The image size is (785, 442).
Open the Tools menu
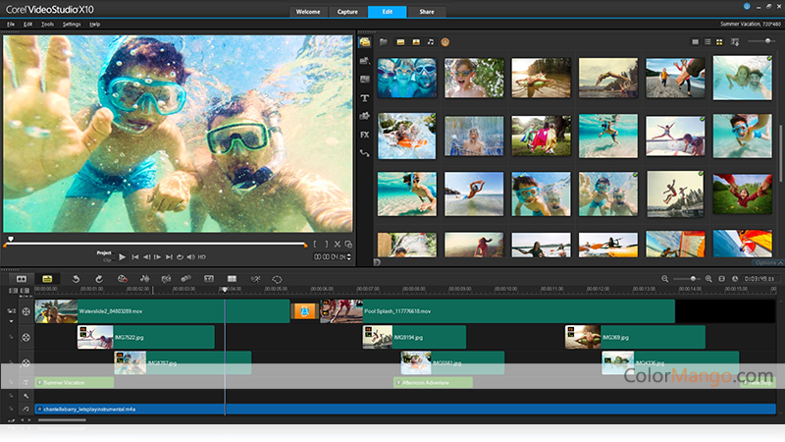[47, 24]
